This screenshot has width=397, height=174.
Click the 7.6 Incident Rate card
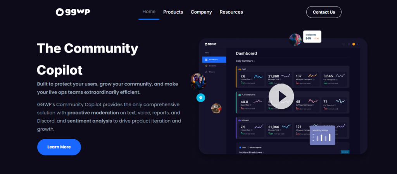251,79
